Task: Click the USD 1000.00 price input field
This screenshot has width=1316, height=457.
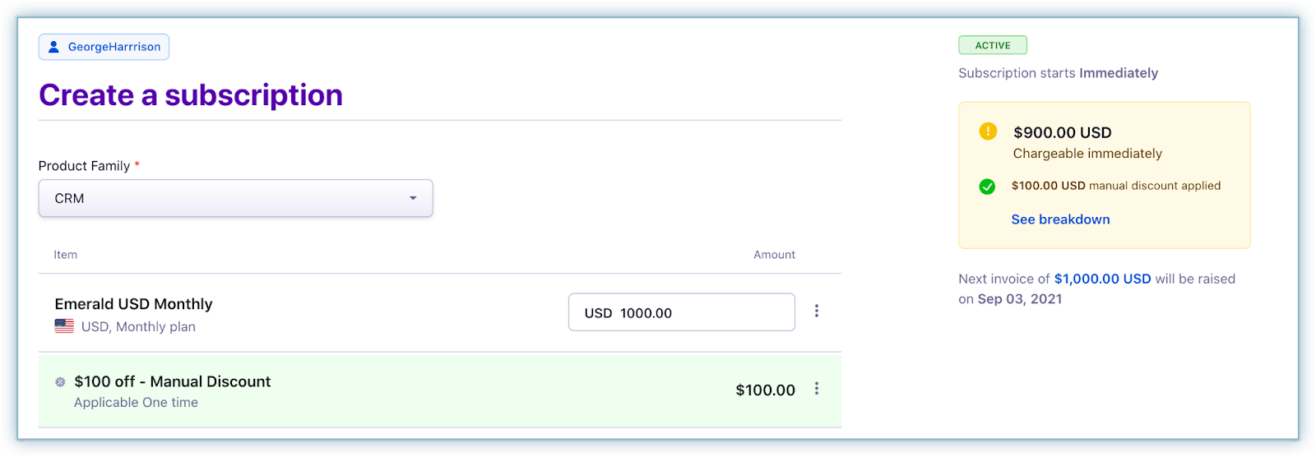Action: coord(681,312)
